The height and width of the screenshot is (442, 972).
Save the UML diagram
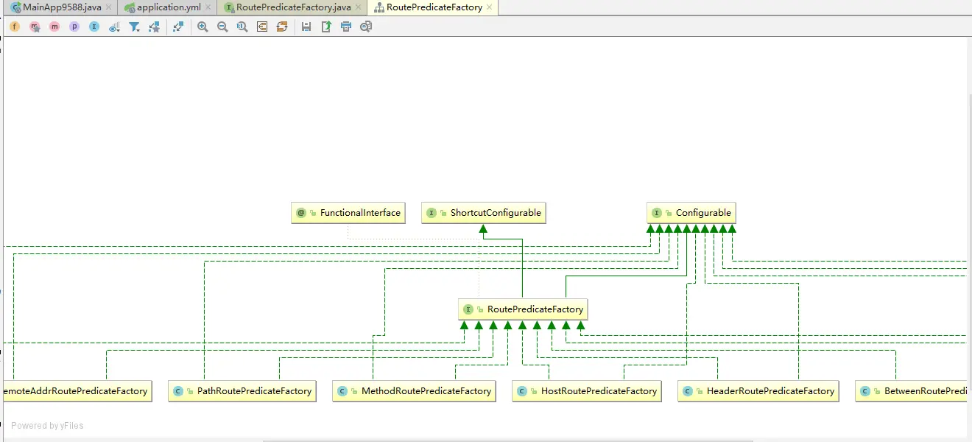(x=306, y=27)
